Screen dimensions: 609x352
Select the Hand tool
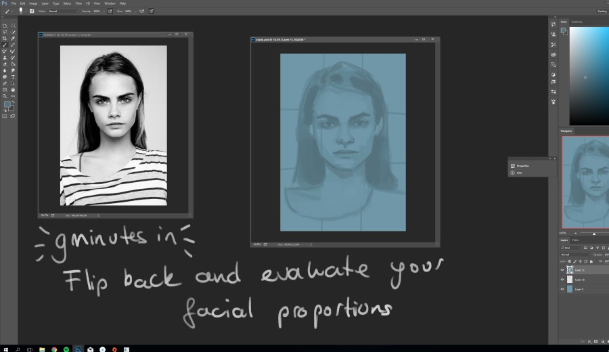tap(13, 89)
